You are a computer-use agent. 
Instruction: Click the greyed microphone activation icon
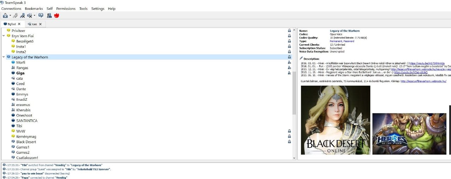[x=16, y=15]
